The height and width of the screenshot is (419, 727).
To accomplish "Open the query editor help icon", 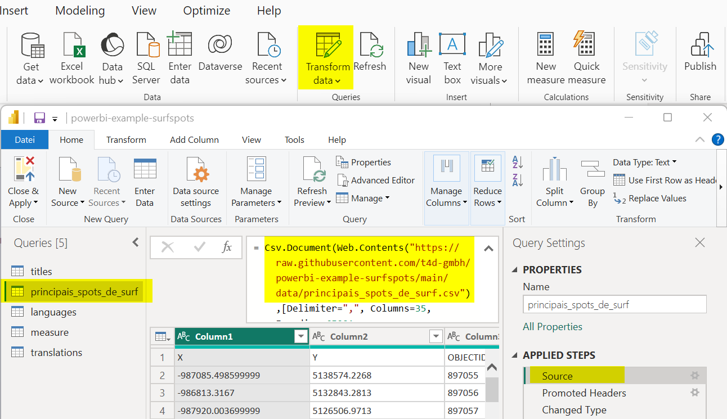I will pyautogui.click(x=717, y=139).
